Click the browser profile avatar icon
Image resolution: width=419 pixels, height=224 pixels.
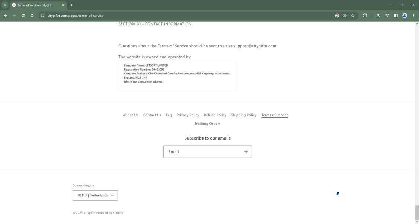point(404,15)
